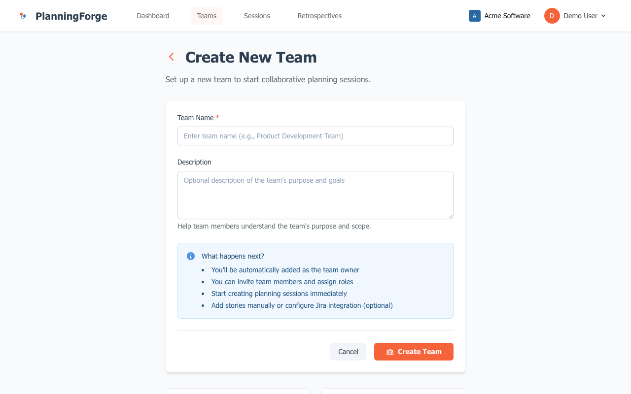Select the Acme Software organization badge
Image resolution: width=631 pixels, height=394 pixels.
[x=474, y=16]
